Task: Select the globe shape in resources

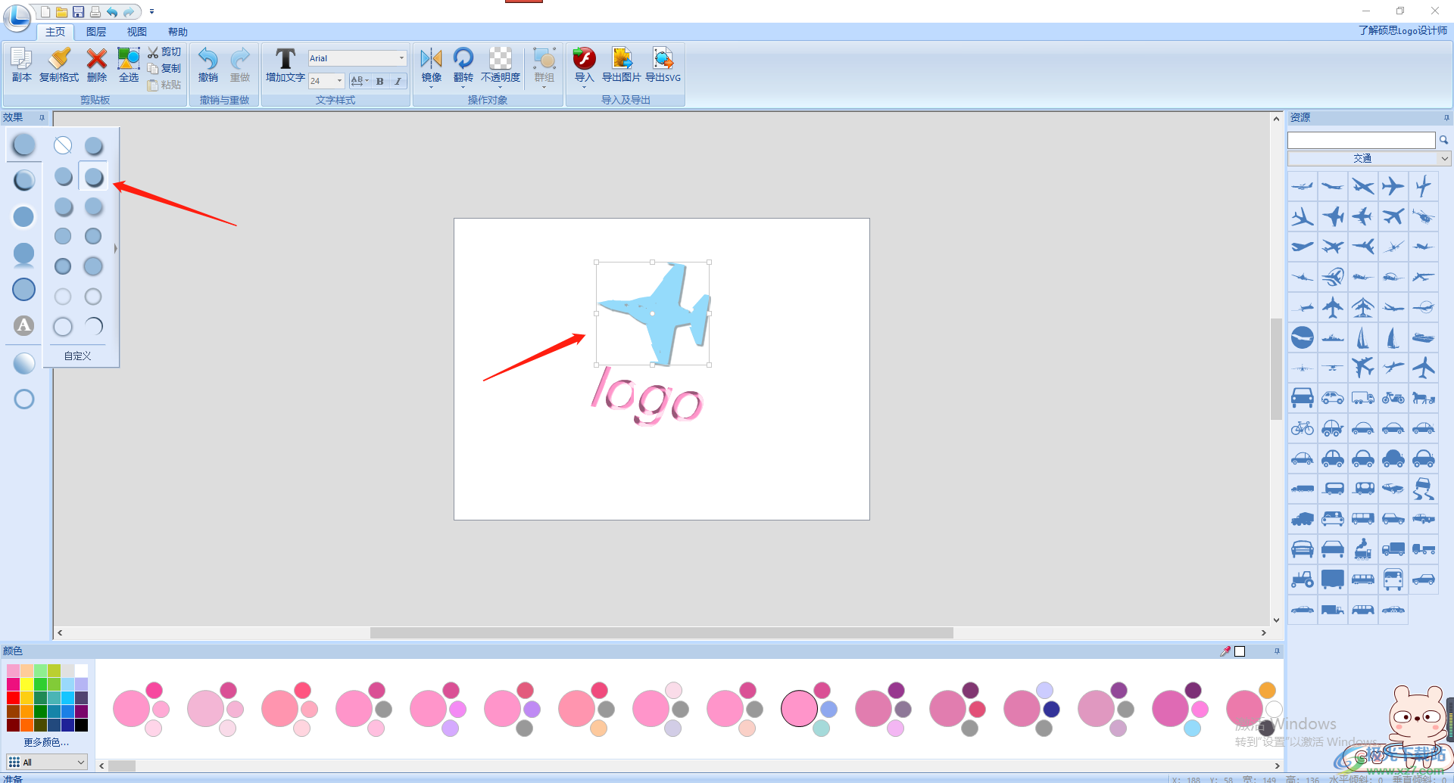Action: [x=1303, y=337]
